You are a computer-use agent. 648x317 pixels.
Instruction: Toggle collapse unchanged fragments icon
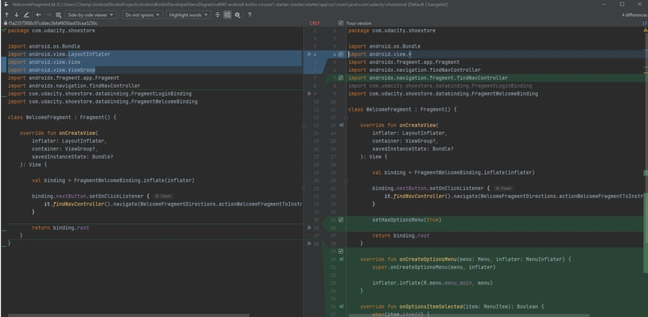pyautogui.click(x=218, y=15)
